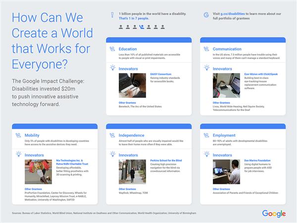297x223 pixels.
Task: Click the headphones and laptop photo under Education
Action: (132, 85)
